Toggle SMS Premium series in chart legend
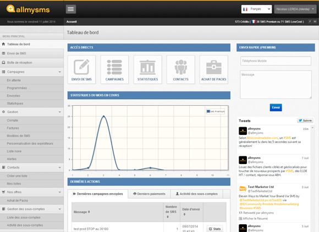The height and width of the screenshot is (232, 319). tap(216, 111)
